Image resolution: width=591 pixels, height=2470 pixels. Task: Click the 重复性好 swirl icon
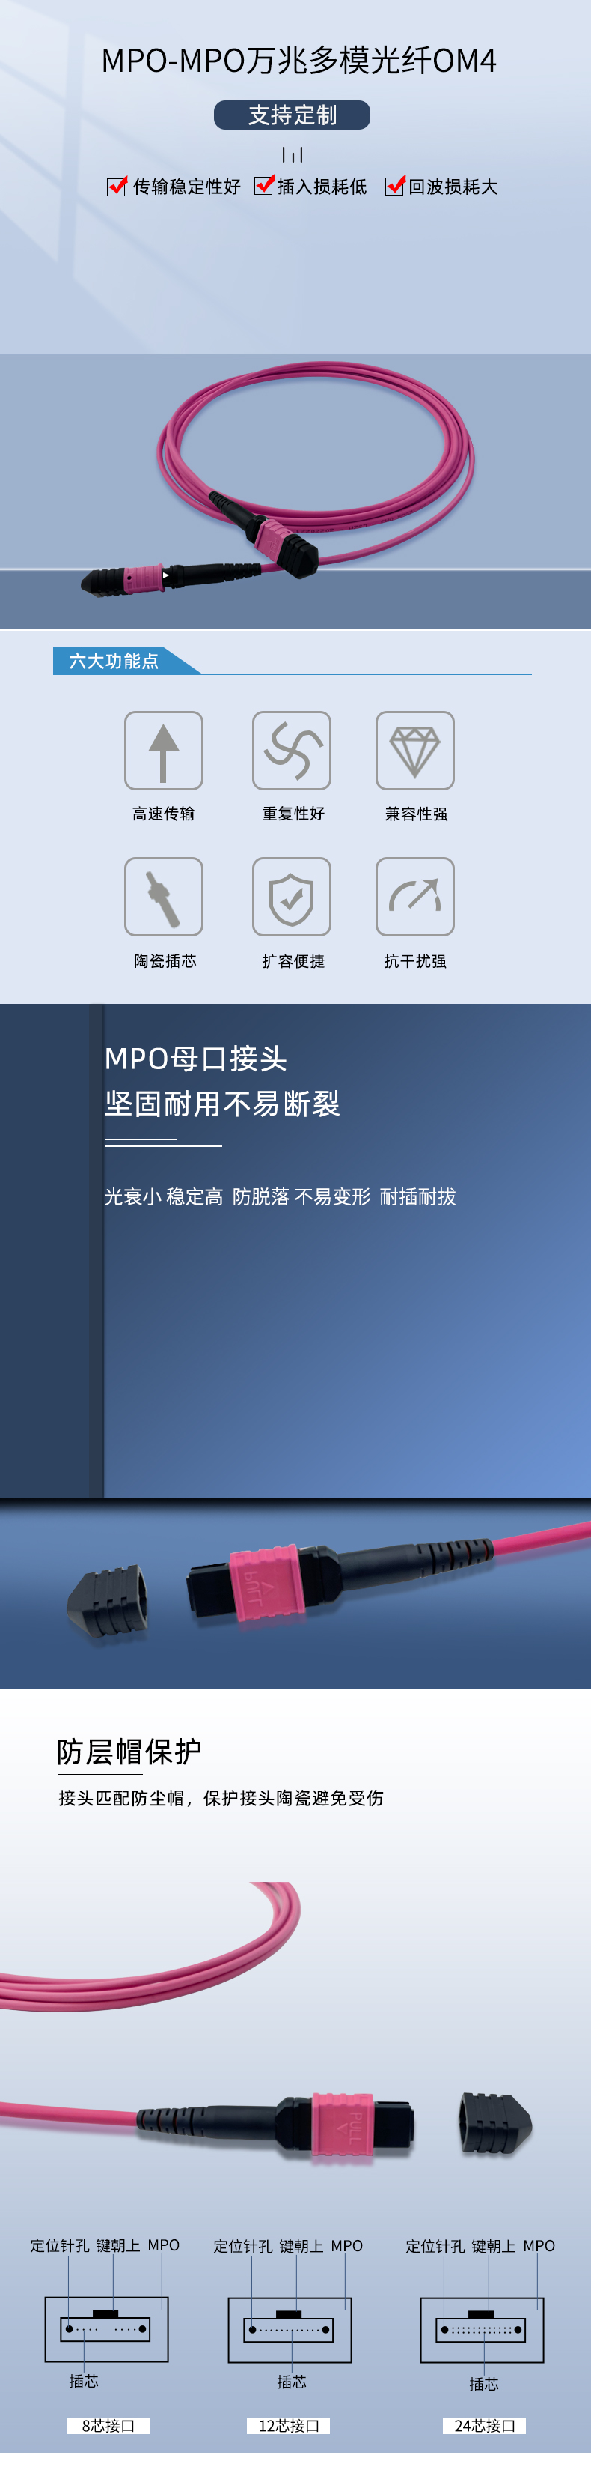291,751
